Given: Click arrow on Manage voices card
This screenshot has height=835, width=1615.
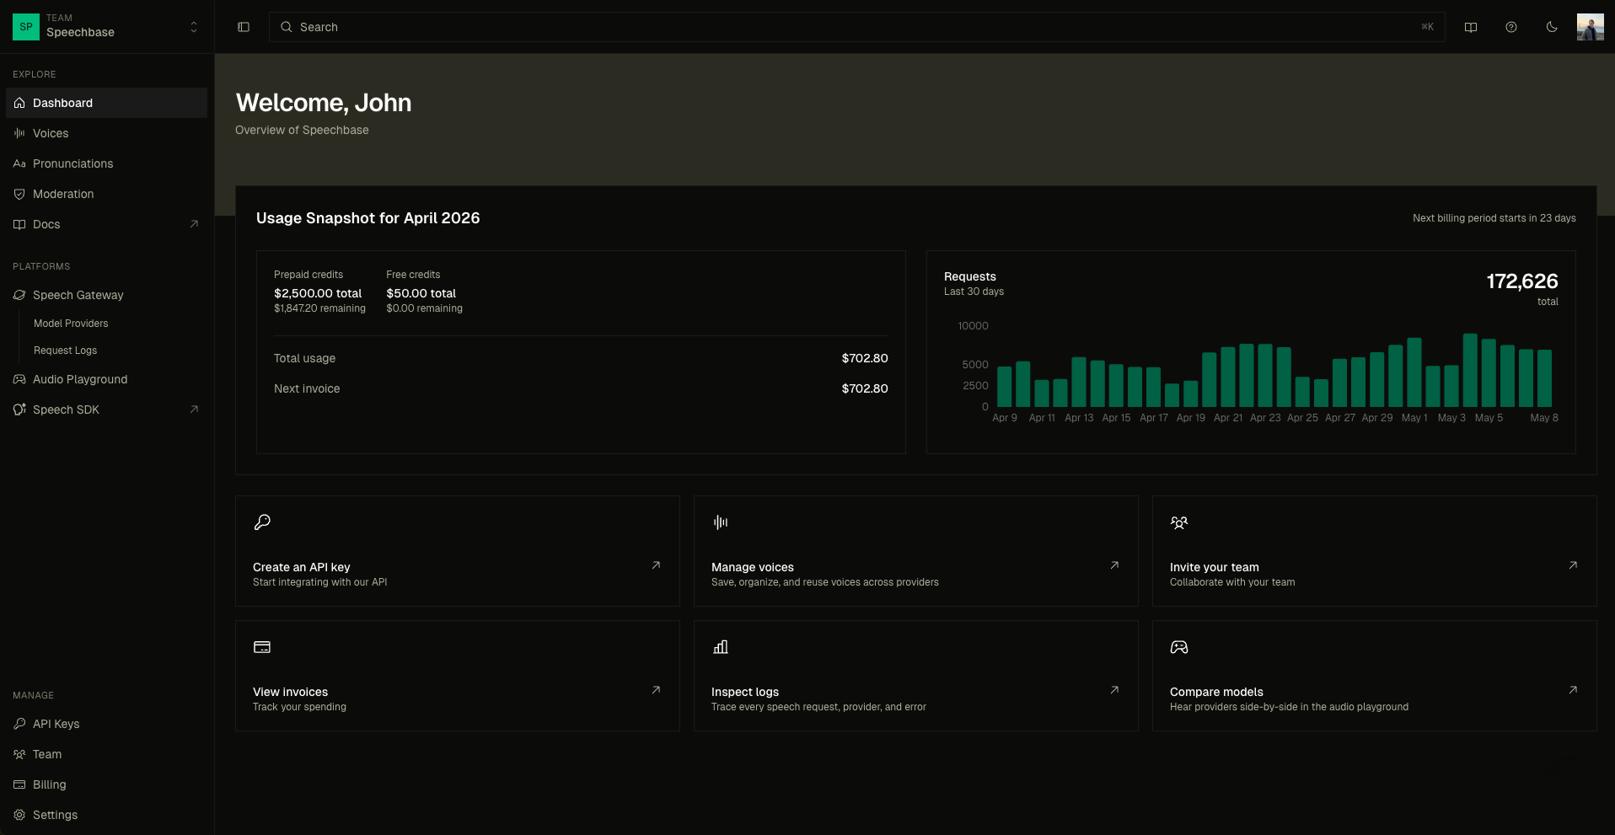Looking at the screenshot, I should (1114, 565).
